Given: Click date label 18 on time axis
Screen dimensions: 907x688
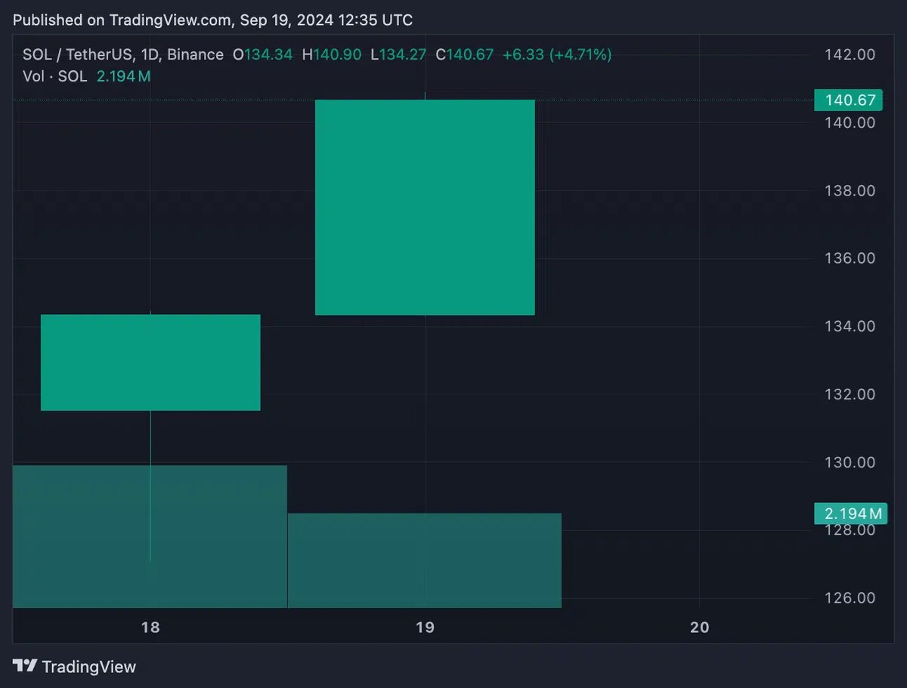Looking at the screenshot, I should point(150,627).
